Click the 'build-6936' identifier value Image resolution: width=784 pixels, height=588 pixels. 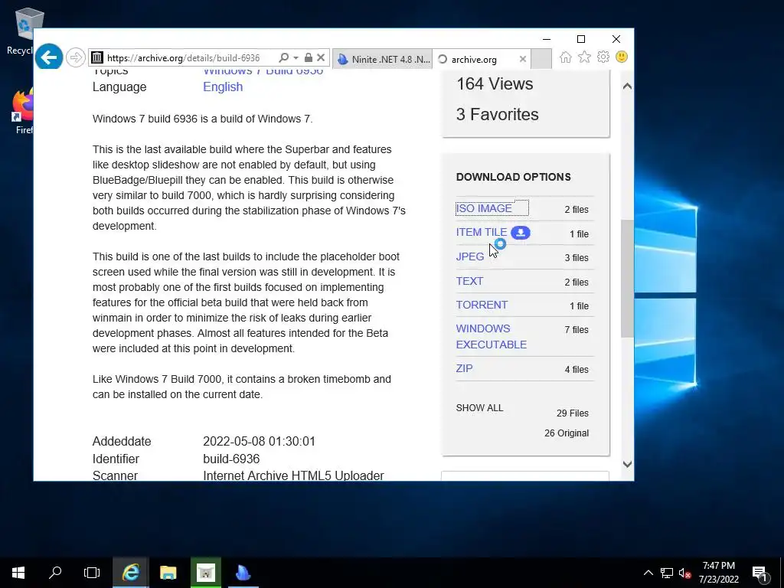(231, 459)
